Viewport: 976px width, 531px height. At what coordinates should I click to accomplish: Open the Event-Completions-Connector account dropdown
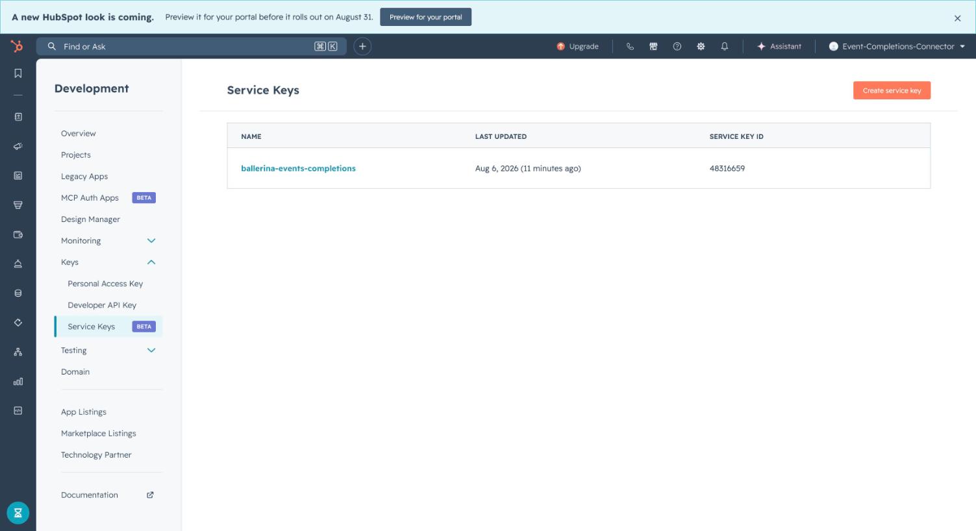pos(897,47)
